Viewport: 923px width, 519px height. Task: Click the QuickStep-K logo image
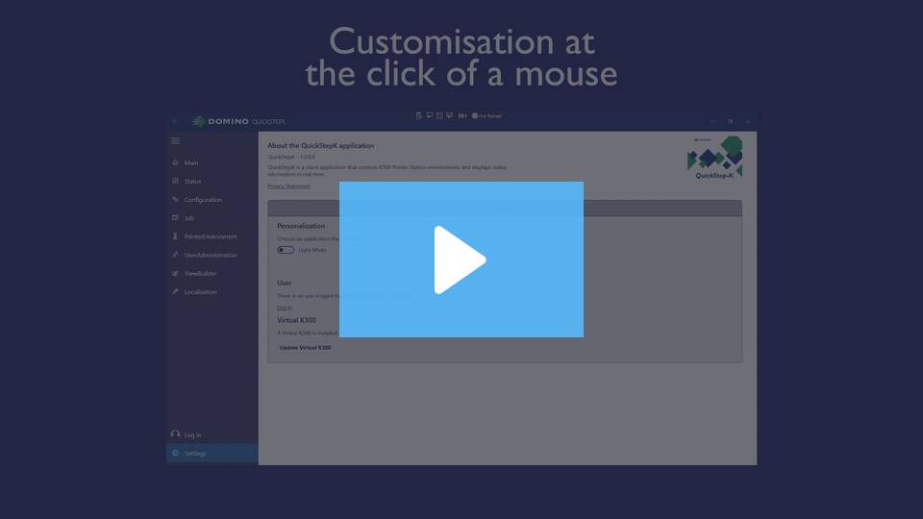click(x=714, y=158)
